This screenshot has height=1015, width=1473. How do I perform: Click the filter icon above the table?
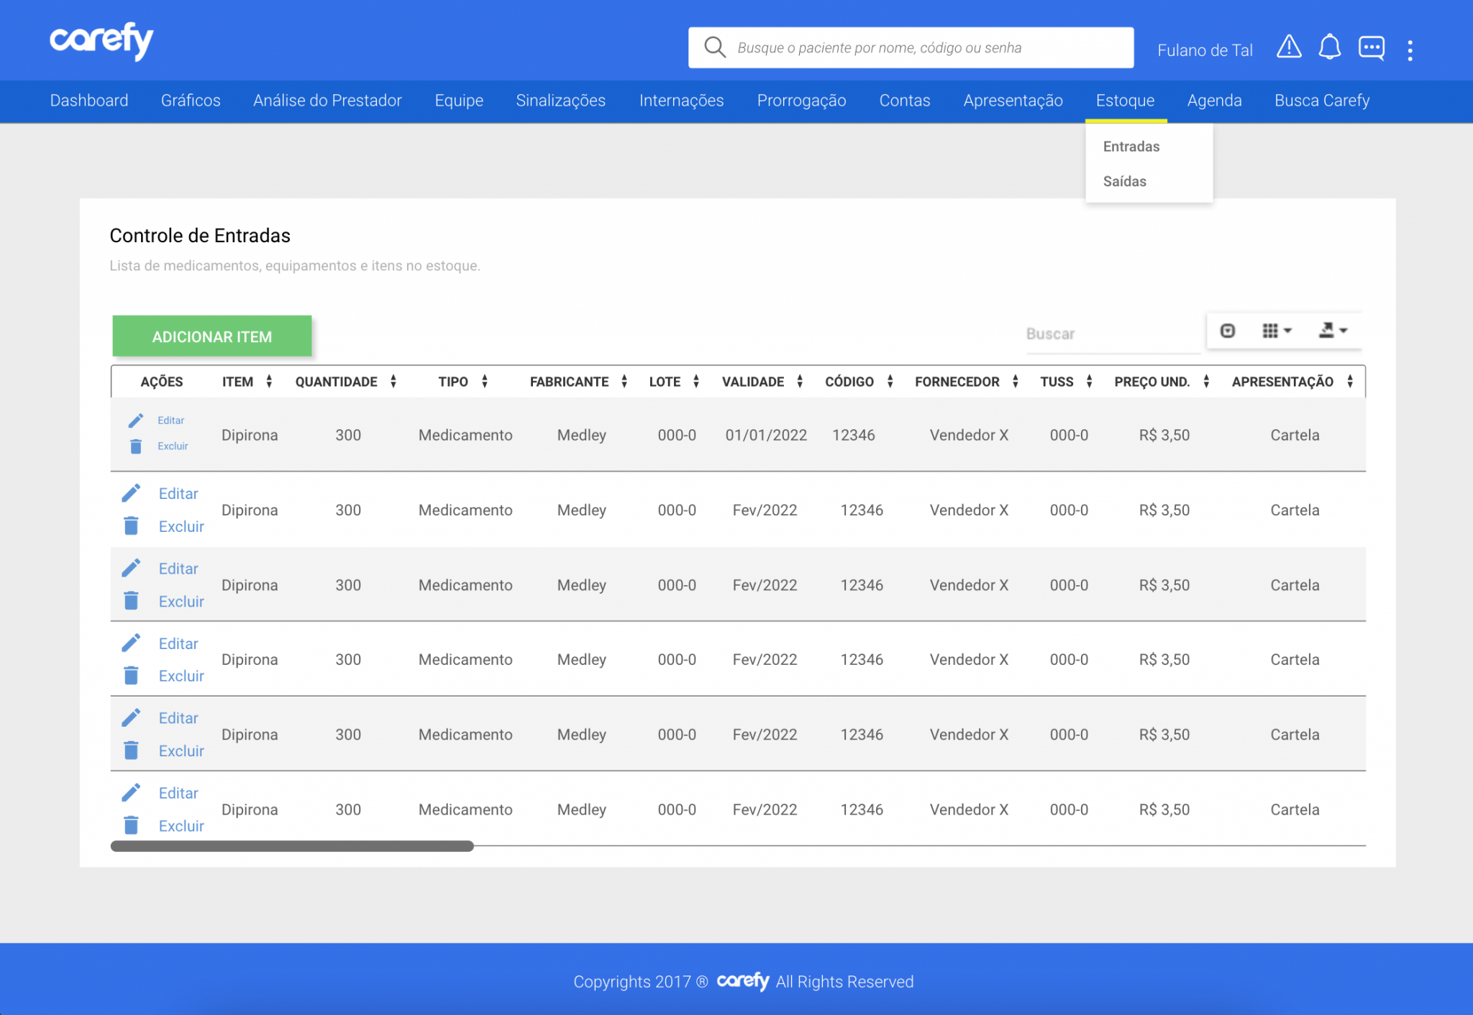pos(1227,331)
